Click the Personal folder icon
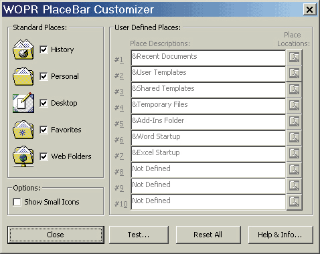320x254 pixels. pyautogui.click(x=23, y=76)
